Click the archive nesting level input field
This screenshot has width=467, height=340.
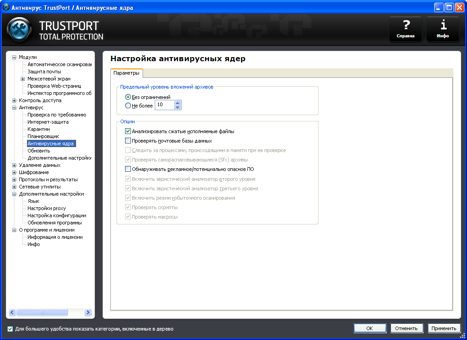165,105
